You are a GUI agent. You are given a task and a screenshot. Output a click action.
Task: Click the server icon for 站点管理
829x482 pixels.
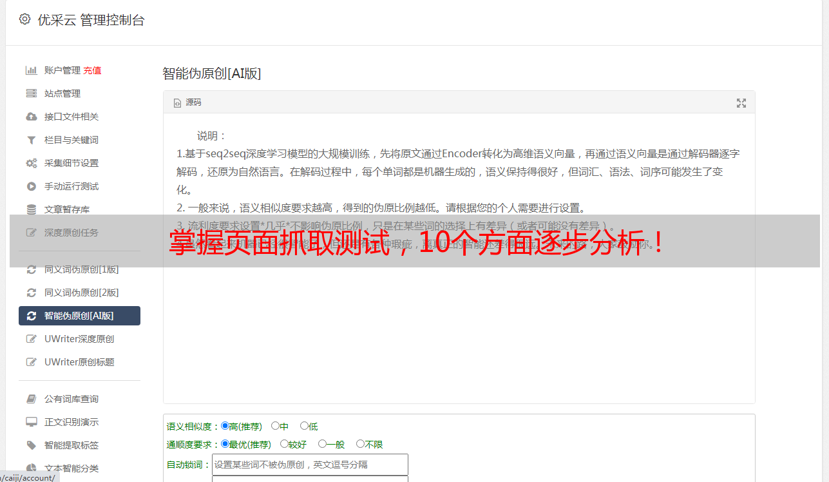(x=31, y=93)
